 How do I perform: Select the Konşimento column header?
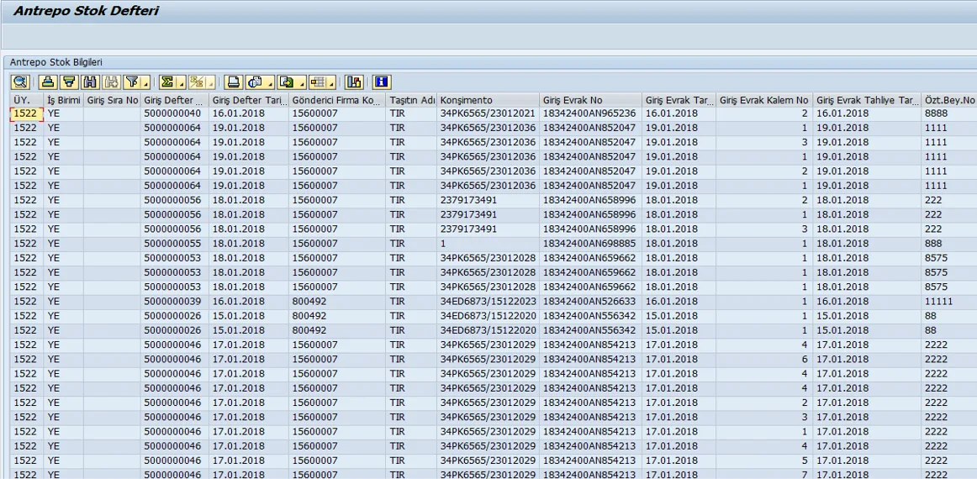click(x=488, y=100)
